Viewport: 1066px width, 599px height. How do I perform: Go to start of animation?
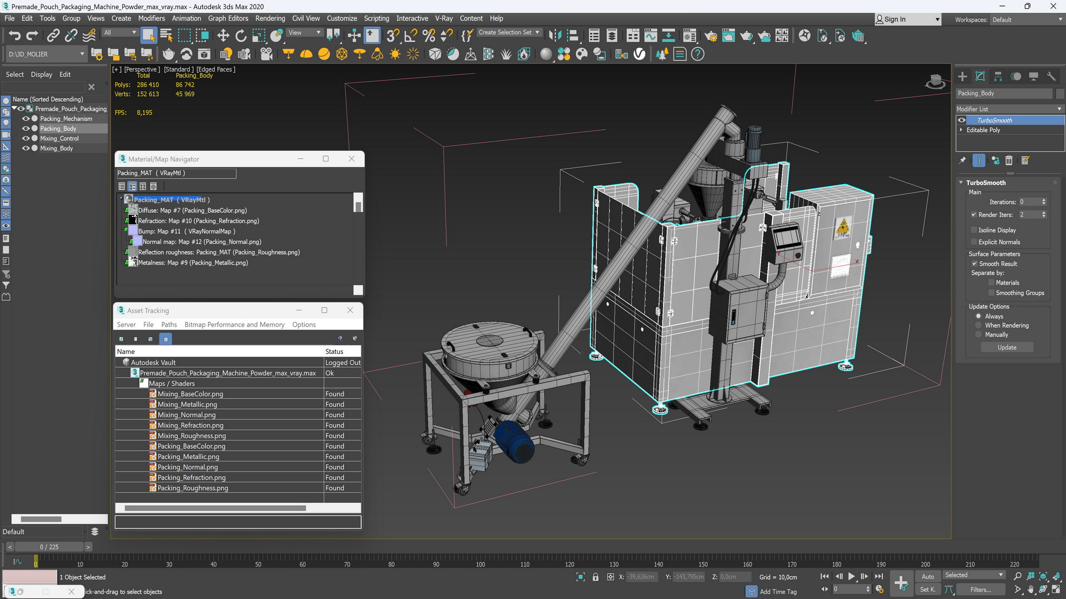824,577
